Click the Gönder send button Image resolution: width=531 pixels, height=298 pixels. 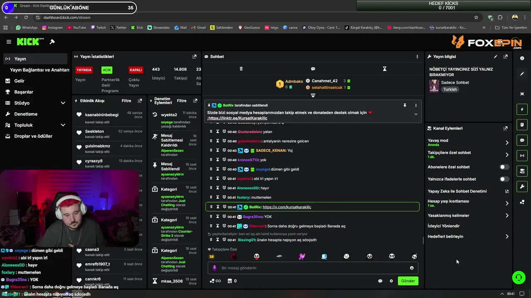(408, 281)
